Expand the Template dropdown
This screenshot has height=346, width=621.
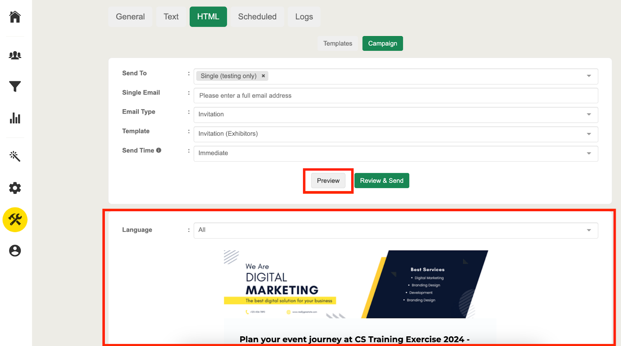tap(588, 134)
